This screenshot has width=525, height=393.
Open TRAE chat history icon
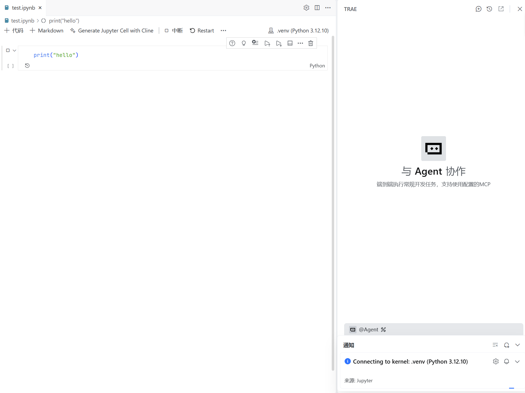(489, 9)
